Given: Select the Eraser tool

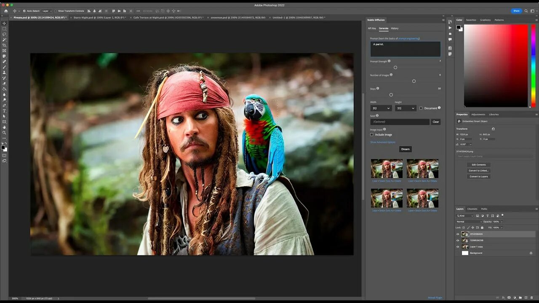Looking at the screenshot, I should (x=5, y=84).
